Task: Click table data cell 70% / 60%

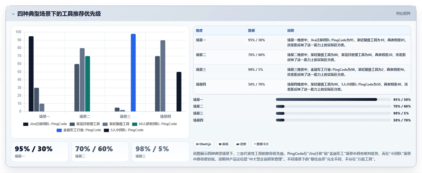Action: coord(256,55)
